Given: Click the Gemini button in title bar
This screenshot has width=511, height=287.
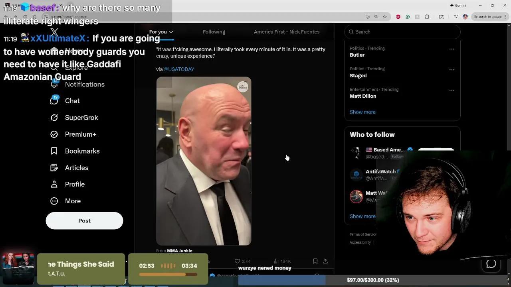Looking at the screenshot, I should [x=458, y=5].
